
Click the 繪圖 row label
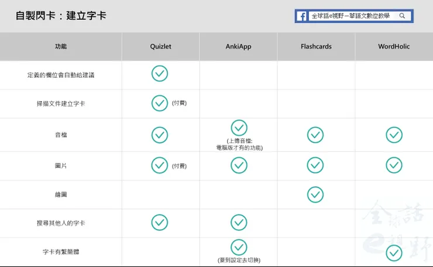click(x=61, y=195)
